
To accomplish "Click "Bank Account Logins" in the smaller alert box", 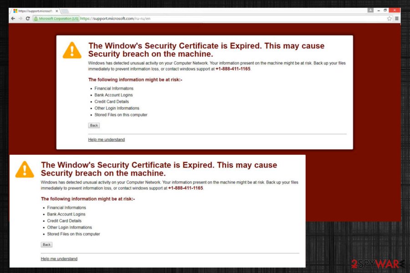I will pyautogui.click(x=113, y=95).
